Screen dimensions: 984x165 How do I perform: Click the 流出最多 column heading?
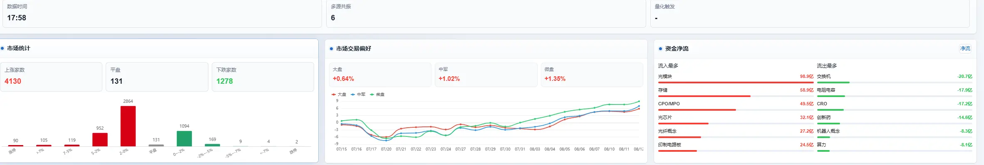point(827,66)
